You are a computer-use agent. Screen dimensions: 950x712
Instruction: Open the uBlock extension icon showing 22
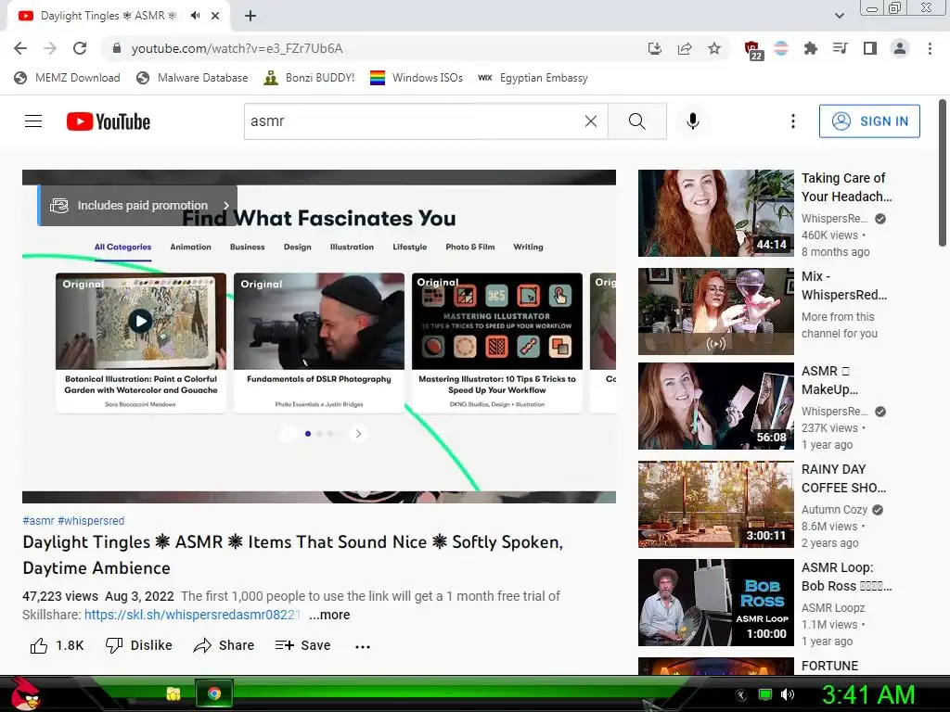coord(753,50)
